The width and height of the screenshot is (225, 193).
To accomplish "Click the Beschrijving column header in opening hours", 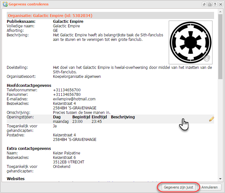I will 123,117.
